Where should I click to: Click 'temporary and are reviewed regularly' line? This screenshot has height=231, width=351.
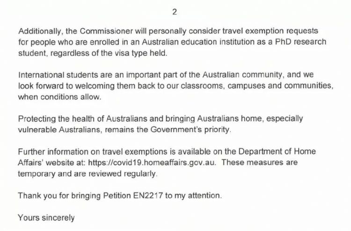[88, 174]
